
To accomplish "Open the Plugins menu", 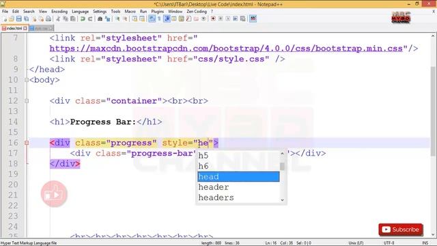I will (157, 12).
